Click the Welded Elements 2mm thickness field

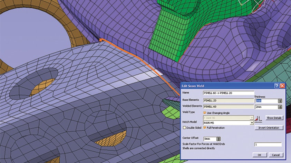[266, 107]
